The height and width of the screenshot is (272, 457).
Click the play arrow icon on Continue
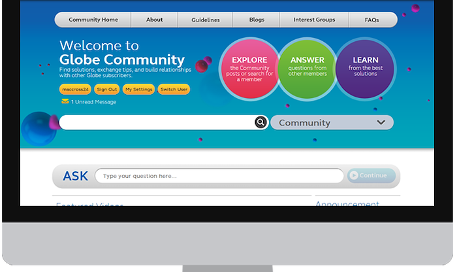pyautogui.click(x=354, y=175)
